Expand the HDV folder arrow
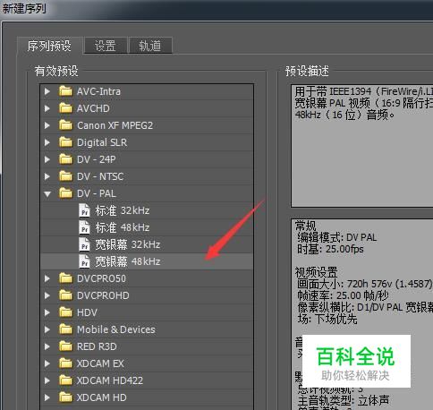The height and width of the screenshot is (410, 433). coord(47,312)
